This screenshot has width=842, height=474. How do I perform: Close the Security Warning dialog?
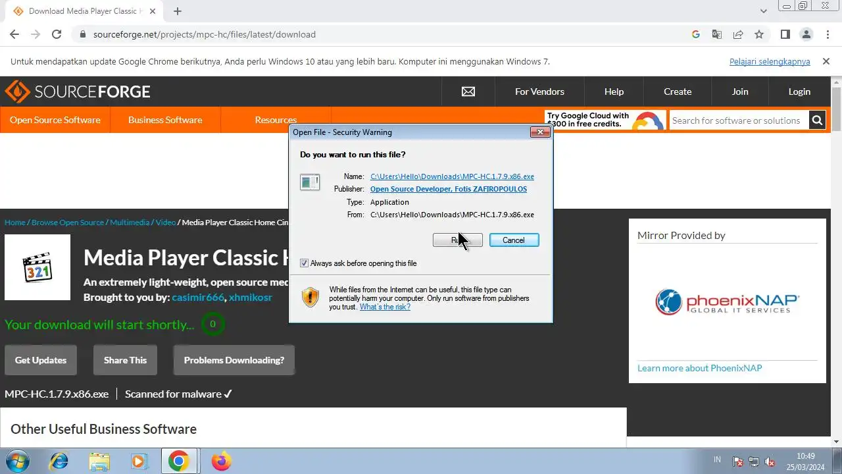coord(540,132)
